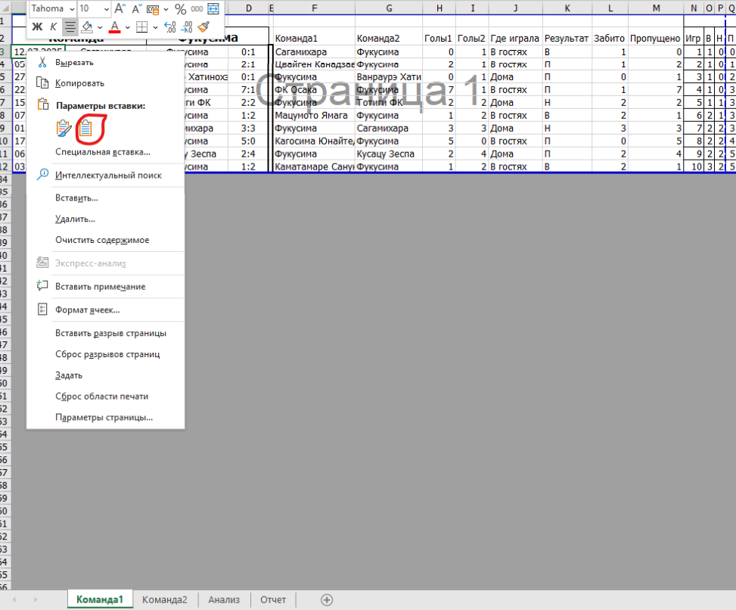Select column F header
The height and width of the screenshot is (610, 736).
[314, 8]
